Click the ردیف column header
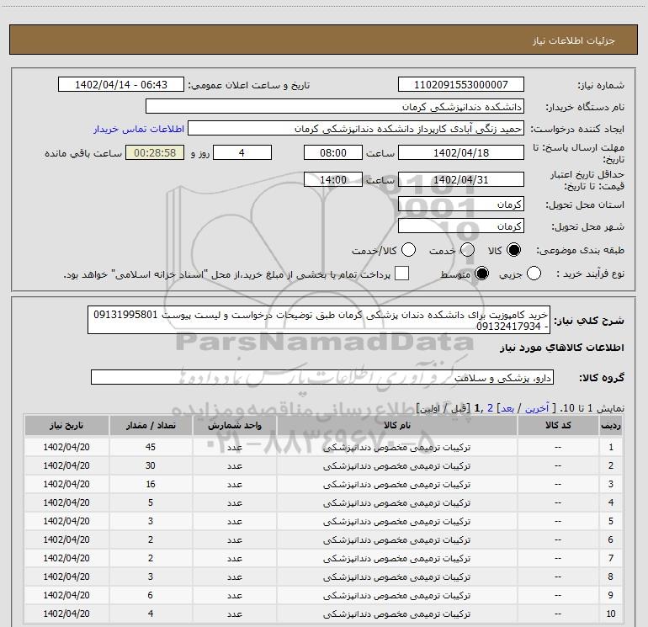The height and width of the screenshot is (627, 648). 611,425
